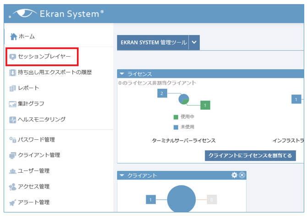This screenshot has height=217, width=307.
Task: Click クライアントにライセンスを割当てる button
Action: coord(250,155)
